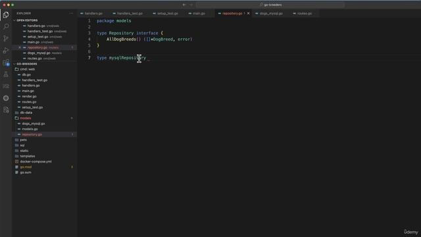Open render.go in cmd/web folder

click(29, 97)
